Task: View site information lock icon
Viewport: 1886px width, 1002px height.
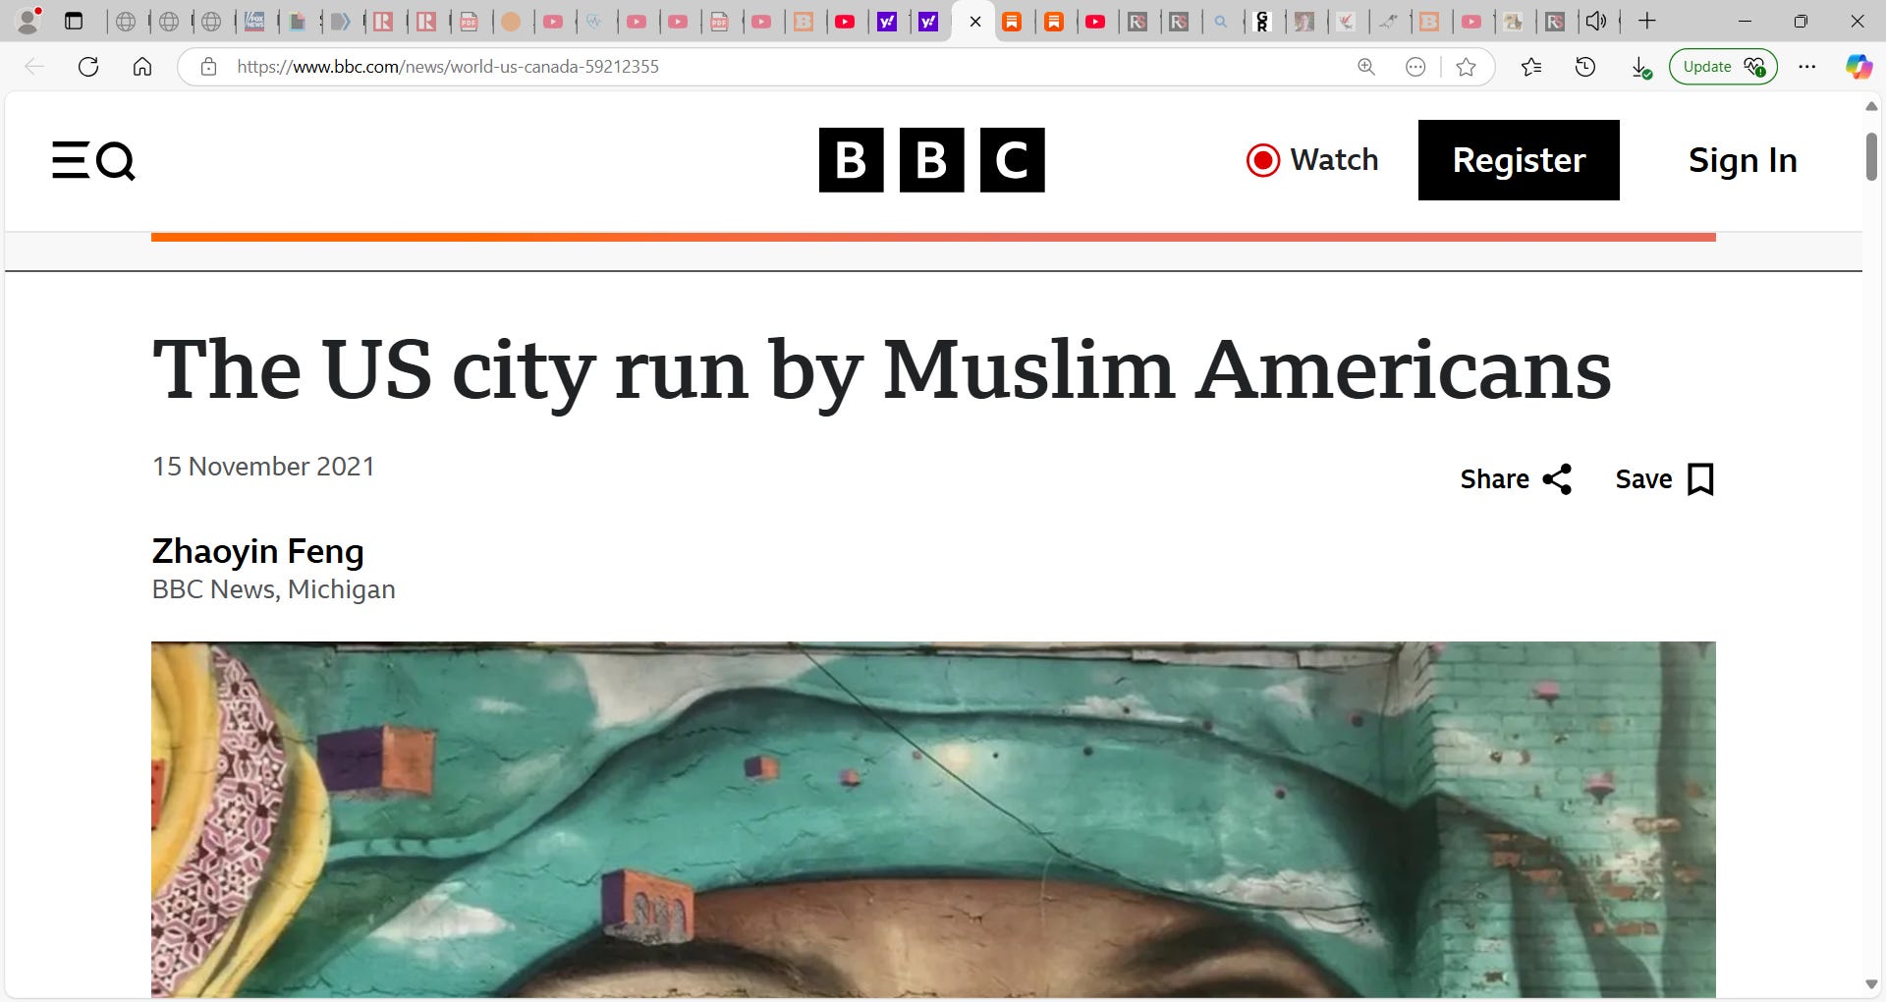Action: click(x=208, y=67)
